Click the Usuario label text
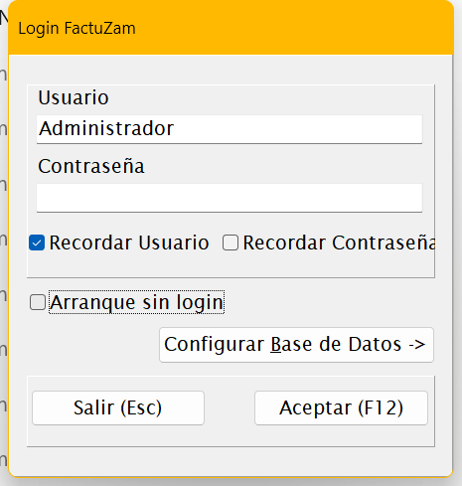 tap(74, 97)
